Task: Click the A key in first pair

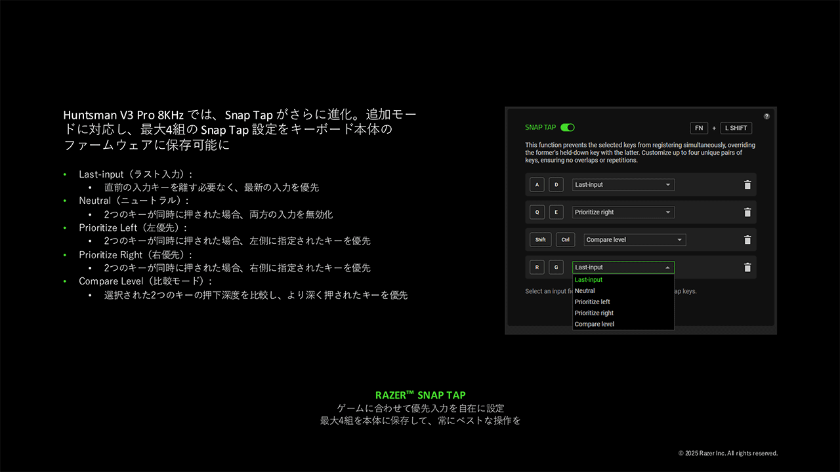Action: (537, 185)
